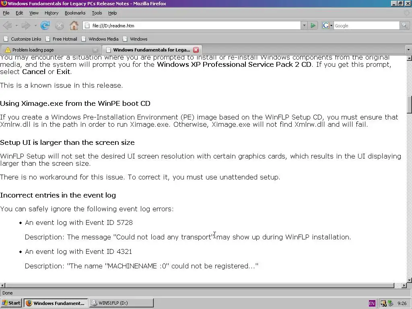Viewport: 412px width, 309px height.
Task: Open the Customize Links bookmark
Action: [x=23, y=39]
